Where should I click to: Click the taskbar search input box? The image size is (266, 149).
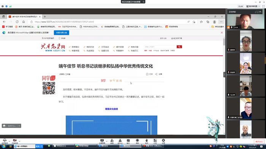click(25, 146)
